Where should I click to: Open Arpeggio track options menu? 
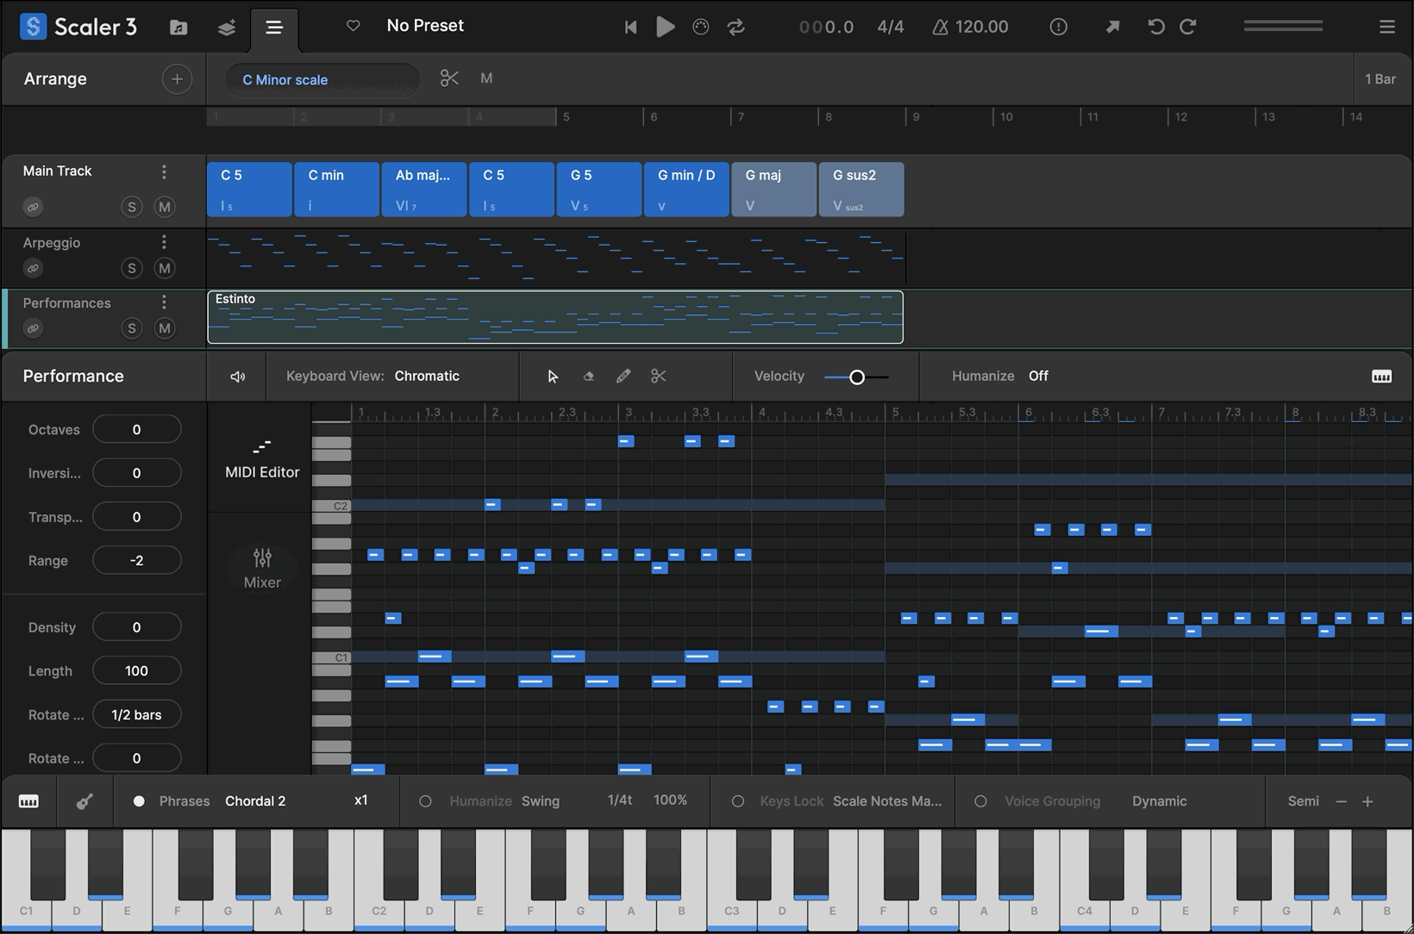(x=164, y=242)
